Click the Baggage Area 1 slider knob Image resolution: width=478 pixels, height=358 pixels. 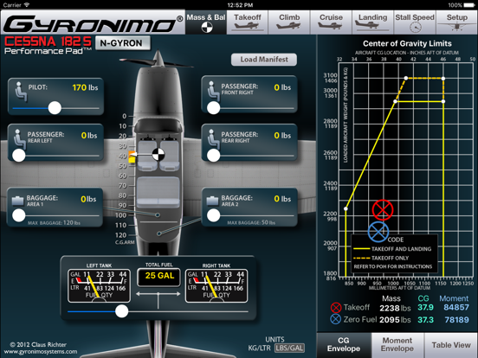[x=18, y=215]
